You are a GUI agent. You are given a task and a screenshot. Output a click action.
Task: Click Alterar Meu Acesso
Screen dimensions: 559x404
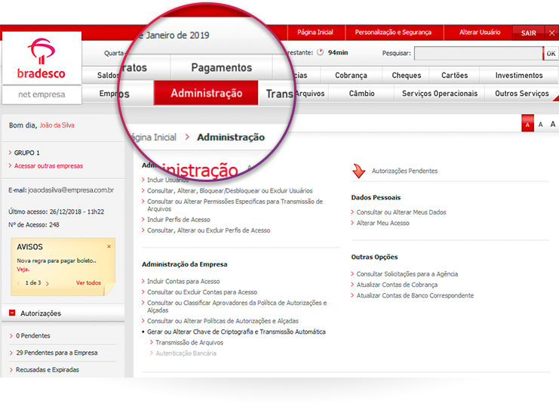coord(383,223)
